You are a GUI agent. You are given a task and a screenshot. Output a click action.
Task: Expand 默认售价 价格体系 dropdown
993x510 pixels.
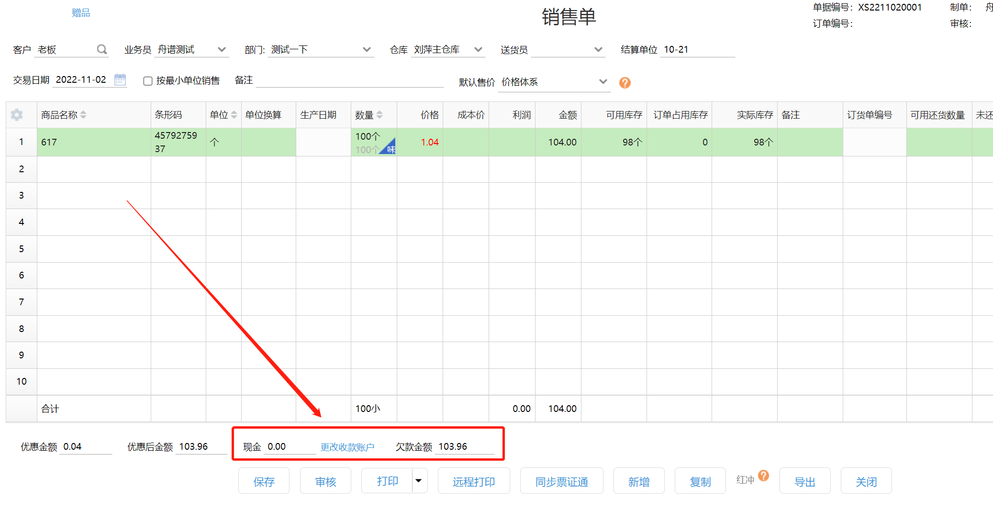pyautogui.click(x=603, y=82)
